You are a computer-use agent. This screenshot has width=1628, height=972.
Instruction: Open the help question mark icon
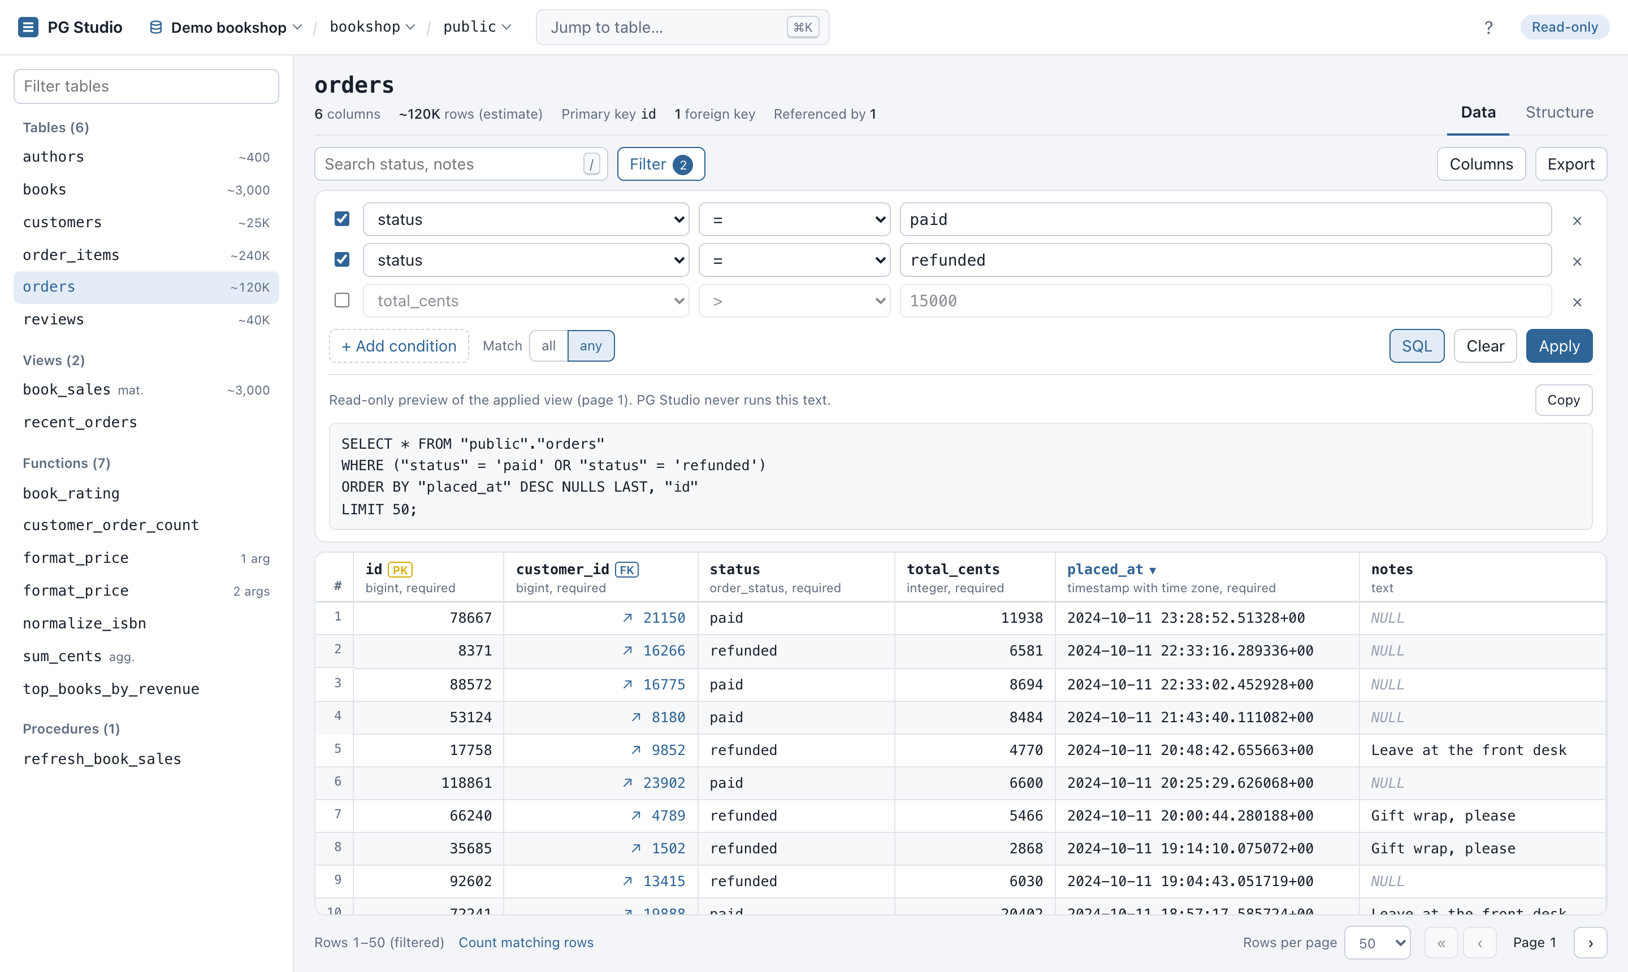pos(1488,27)
